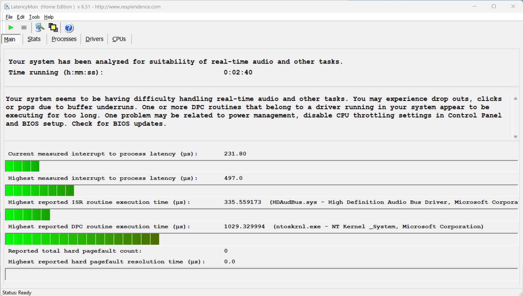Open the File menu

point(9,17)
